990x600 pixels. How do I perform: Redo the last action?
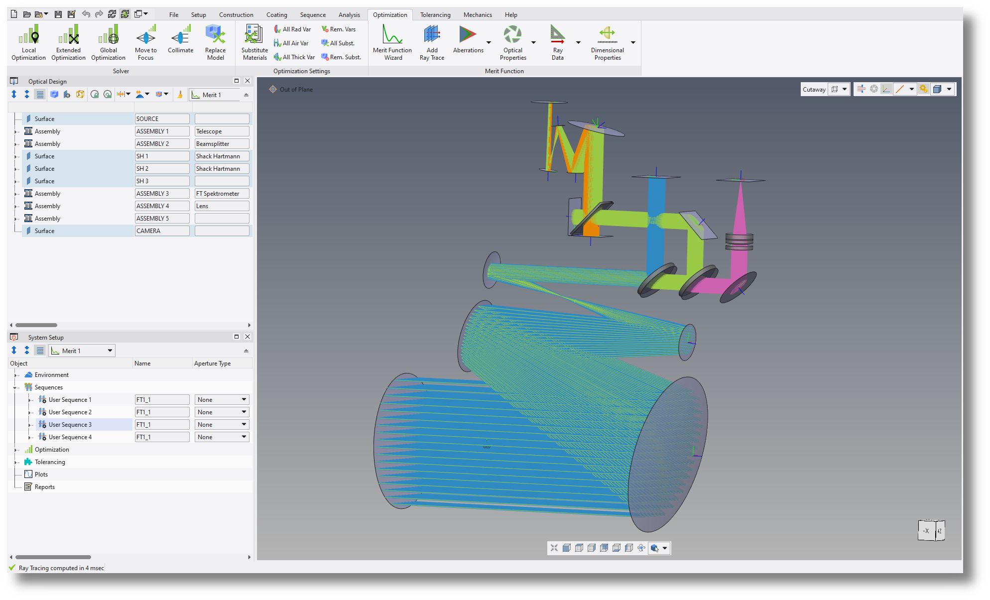99,14
